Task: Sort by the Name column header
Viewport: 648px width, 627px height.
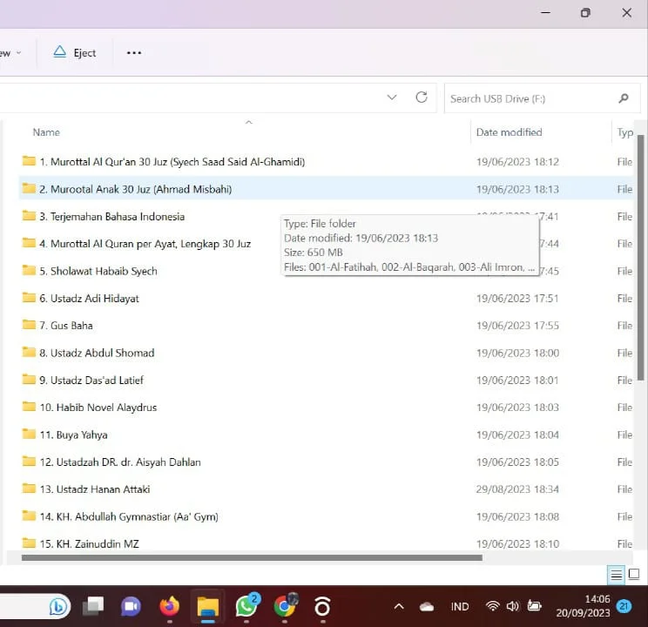Action: 46,132
